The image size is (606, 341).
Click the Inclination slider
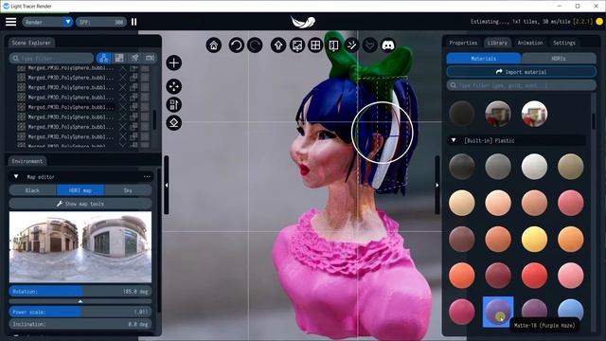pos(80,324)
